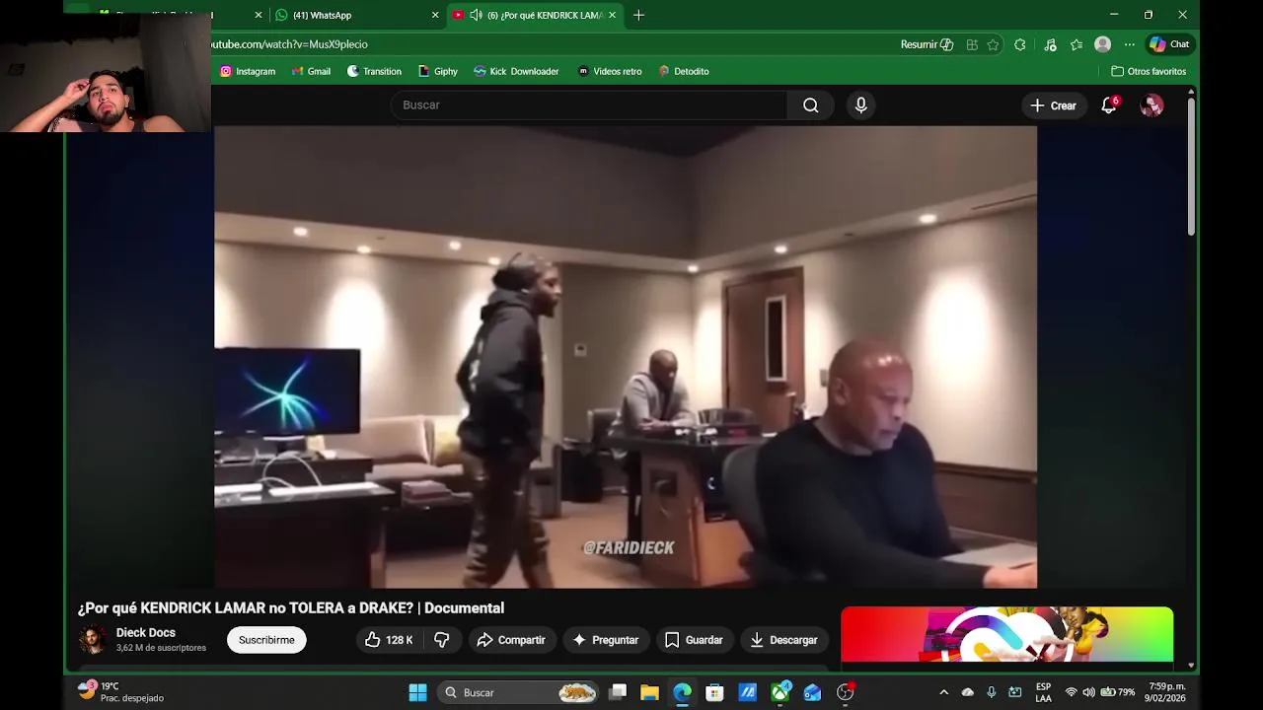Click the browser address bar URL

click(288, 44)
